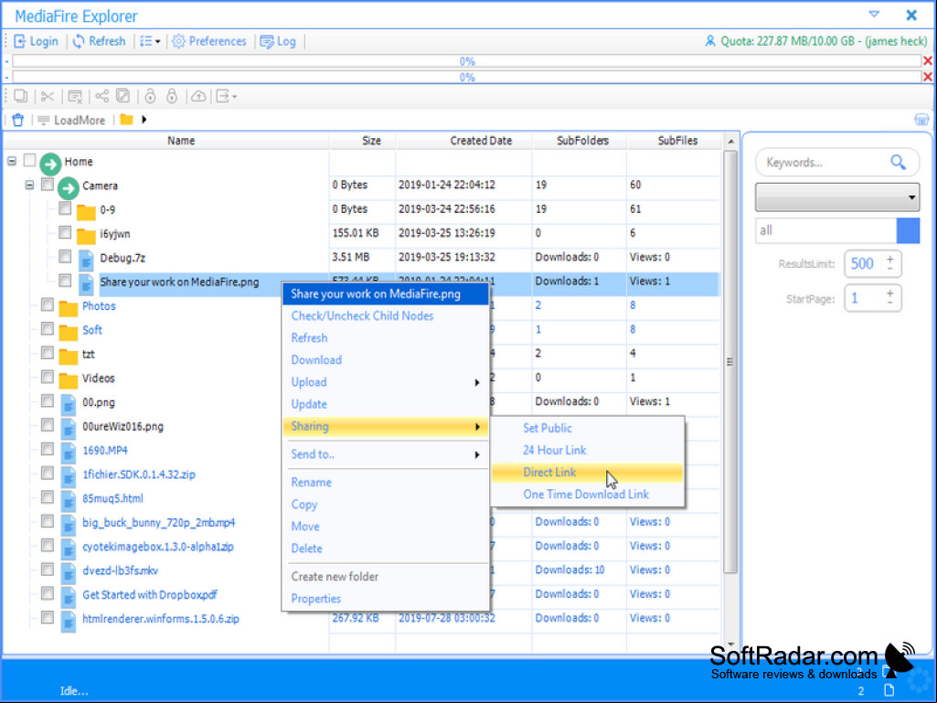Increase the StartPage stepper value
The image size is (937, 703).
coord(890,293)
